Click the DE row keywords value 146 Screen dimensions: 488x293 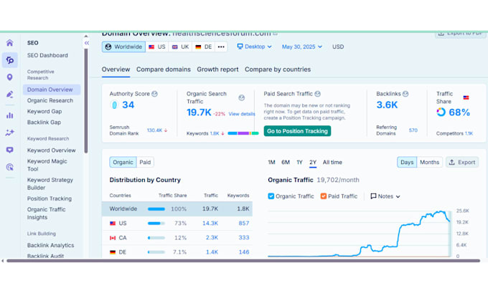244,252
